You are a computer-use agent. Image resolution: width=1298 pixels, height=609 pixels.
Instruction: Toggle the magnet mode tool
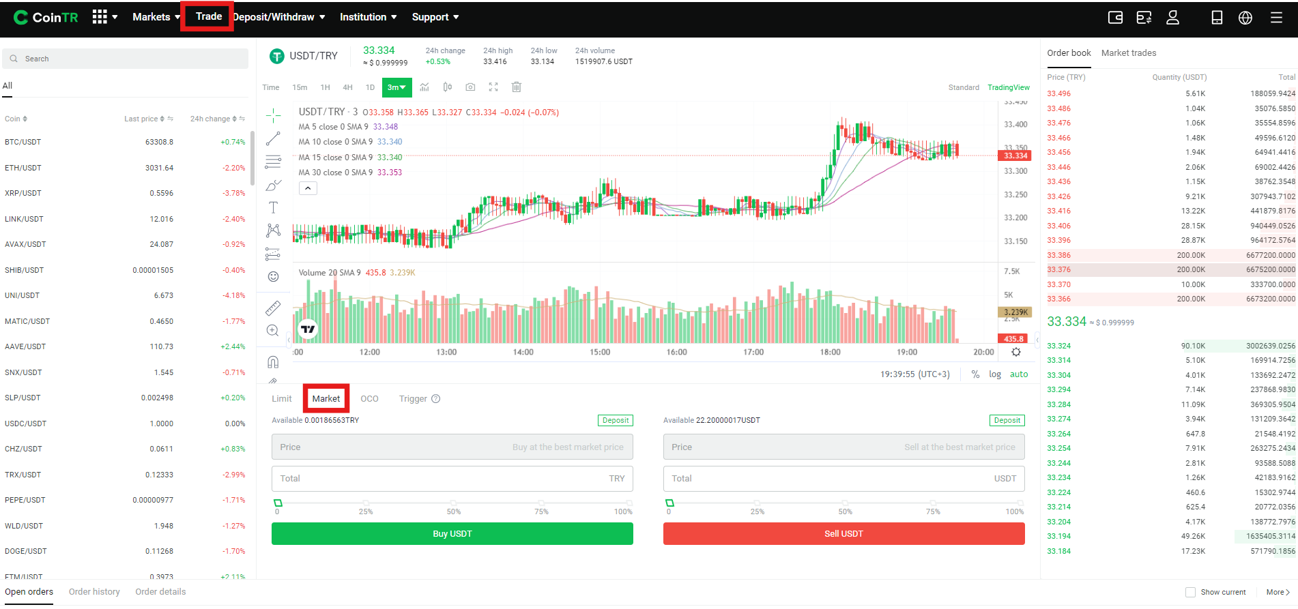click(x=273, y=361)
